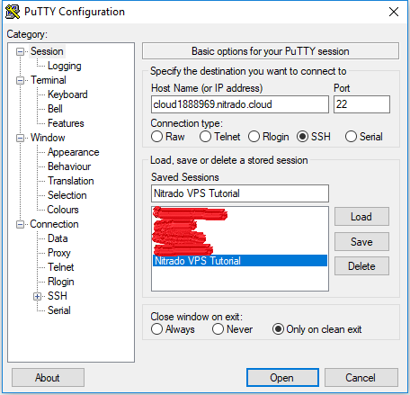Click the Saved Sessions name field

[240, 193]
